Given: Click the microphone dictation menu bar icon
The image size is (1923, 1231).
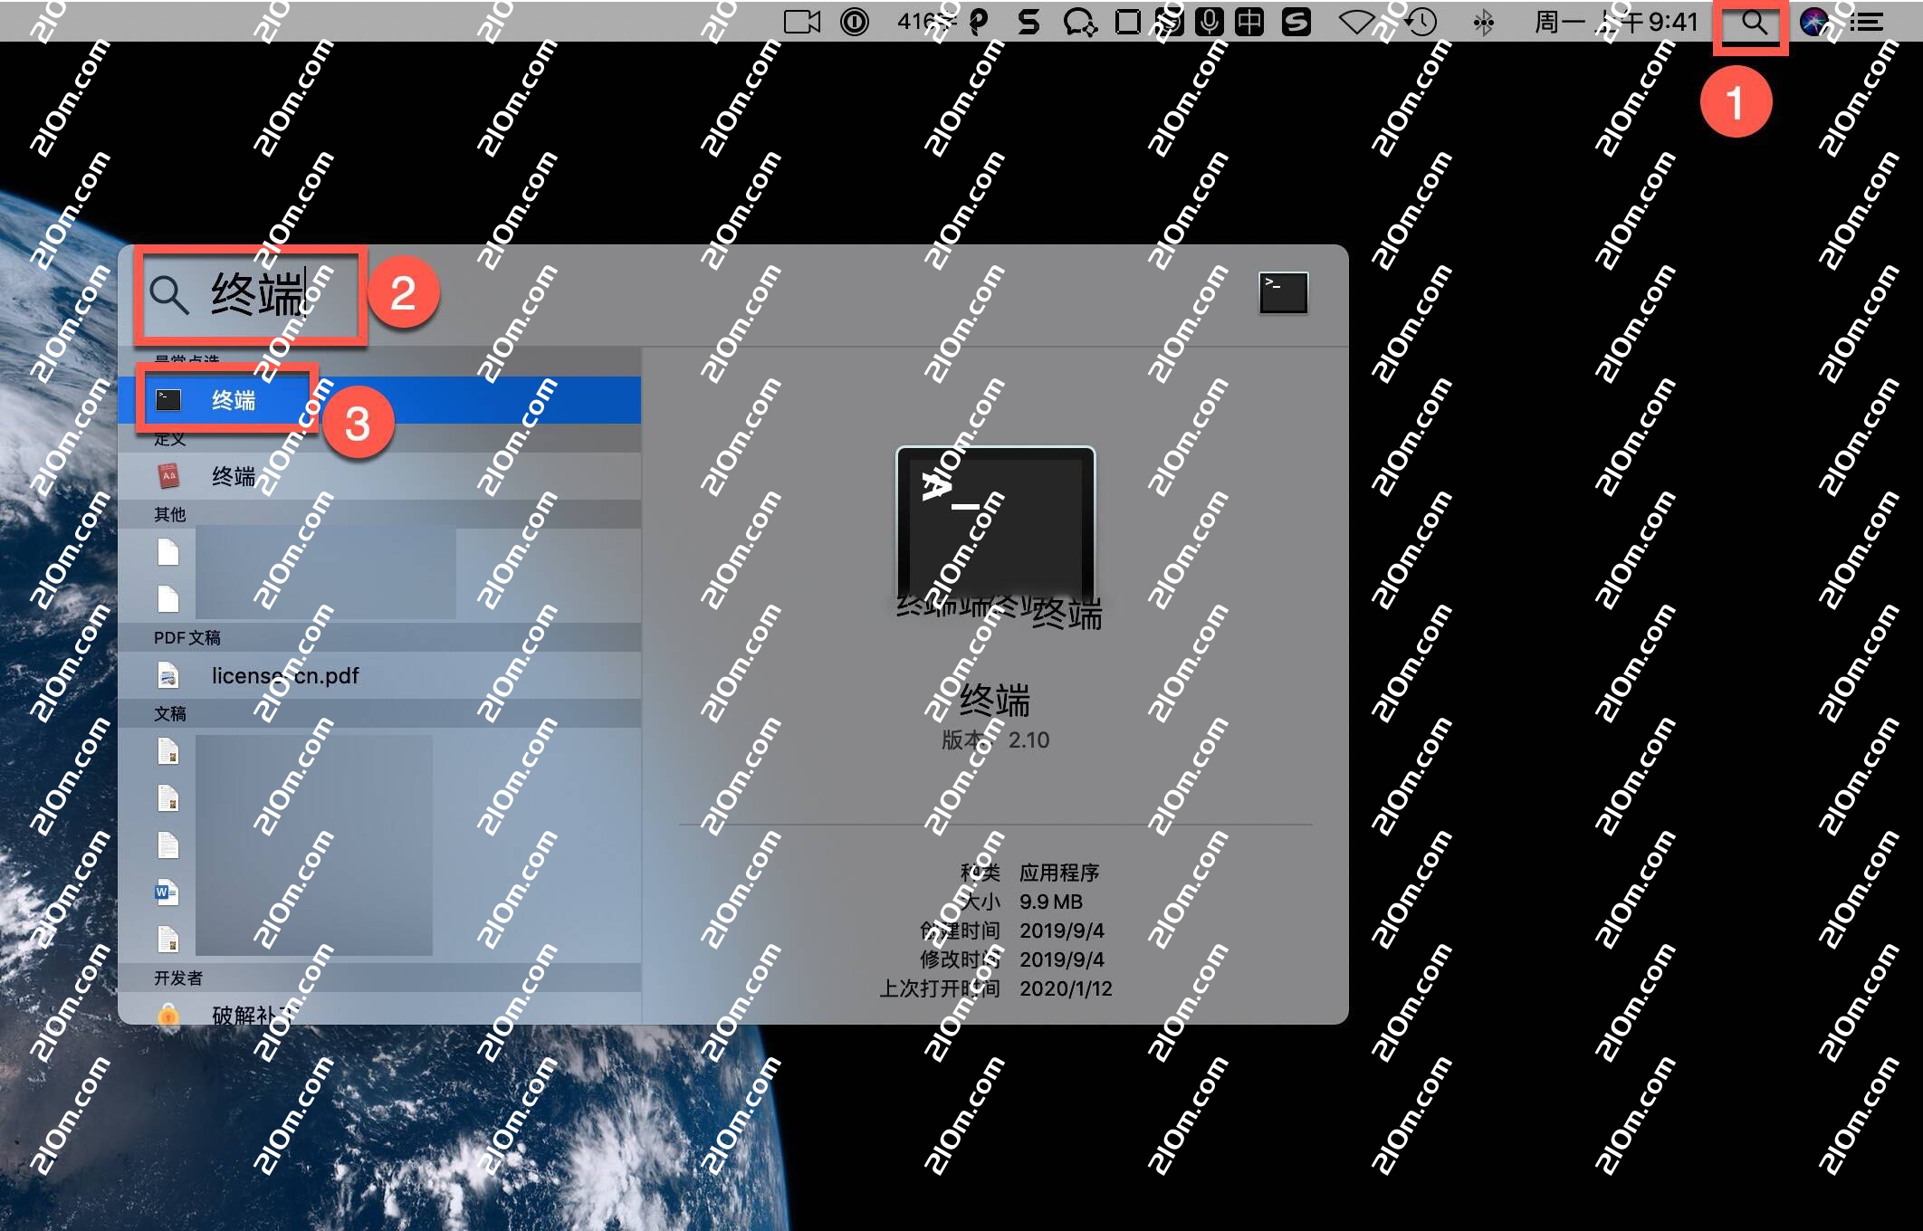Looking at the screenshot, I should (1209, 23).
